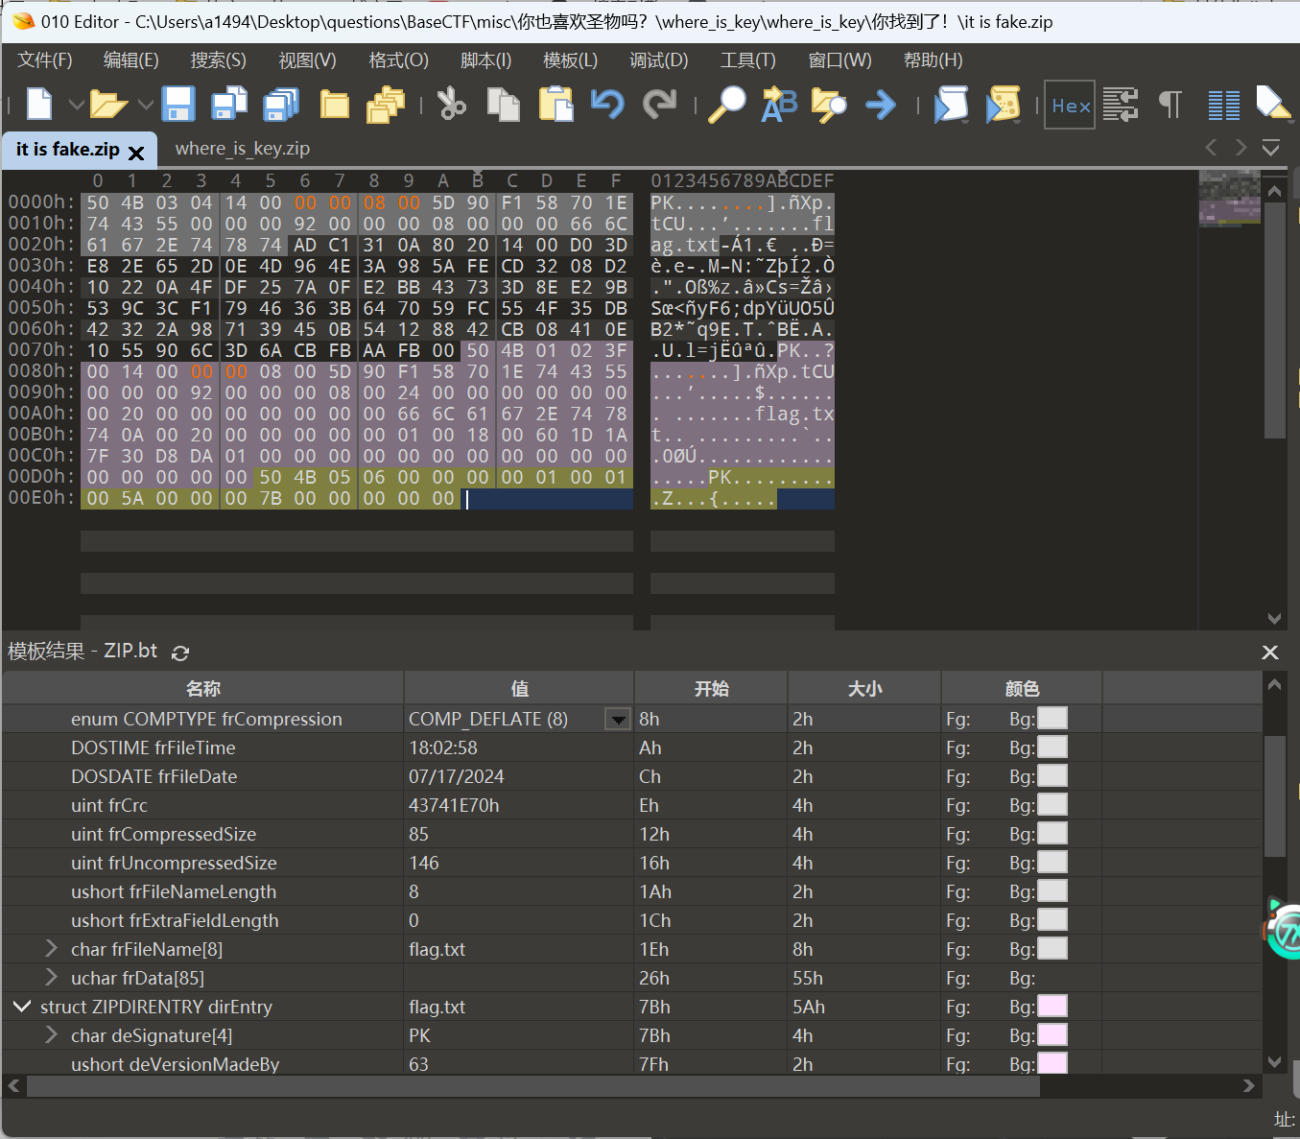Switch to the where_is_key.zip tab

click(x=243, y=149)
